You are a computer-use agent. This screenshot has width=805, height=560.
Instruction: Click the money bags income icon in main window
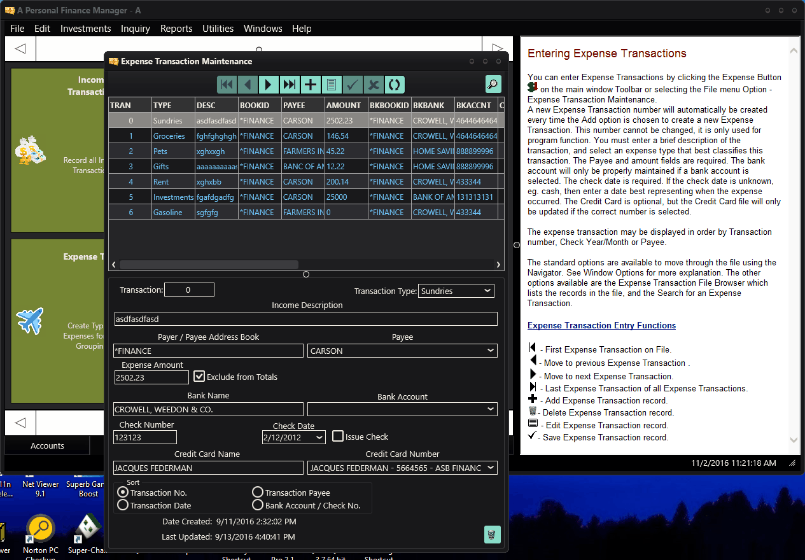coord(31,151)
